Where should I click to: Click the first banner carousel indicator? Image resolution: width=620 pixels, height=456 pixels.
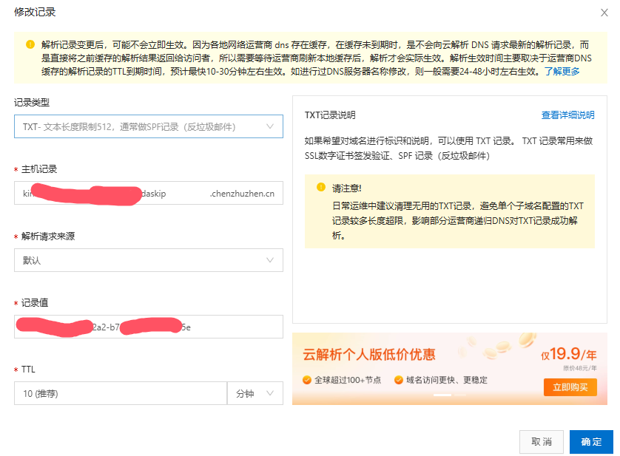pos(442,395)
